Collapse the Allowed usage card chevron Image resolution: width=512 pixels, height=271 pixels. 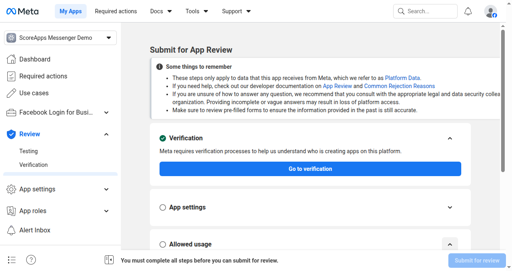[450, 244]
